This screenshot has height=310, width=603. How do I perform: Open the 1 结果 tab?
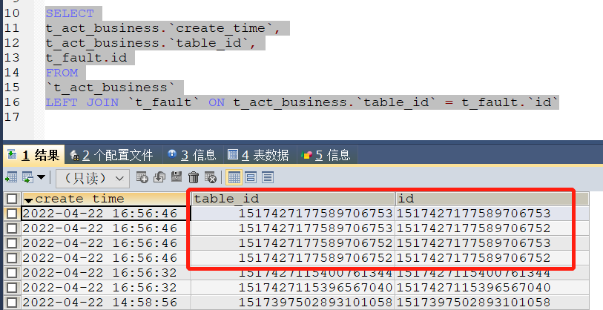tap(33, 155)
